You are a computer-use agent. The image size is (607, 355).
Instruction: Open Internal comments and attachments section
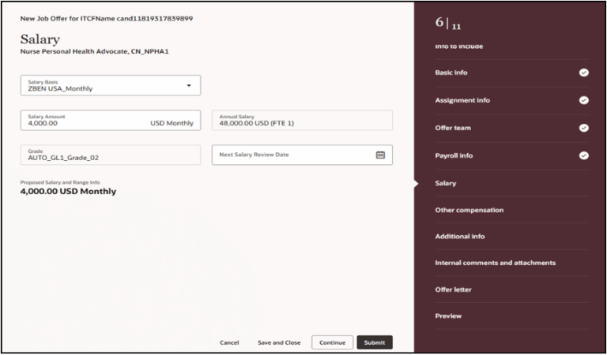click(x=495, y=263)
